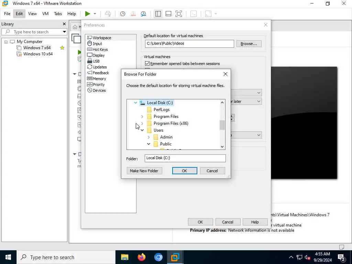Click the green Power On play button
Viewport: 352px width, 264px height.
87,14
